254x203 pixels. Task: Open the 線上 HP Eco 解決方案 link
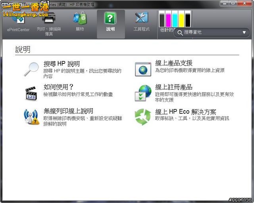[185, 112]
